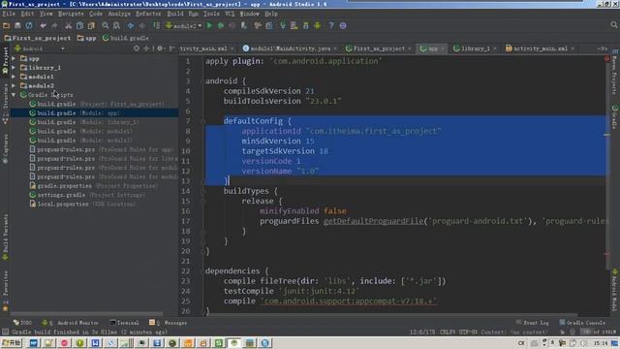Open the TODO tool window

point(22,323)
